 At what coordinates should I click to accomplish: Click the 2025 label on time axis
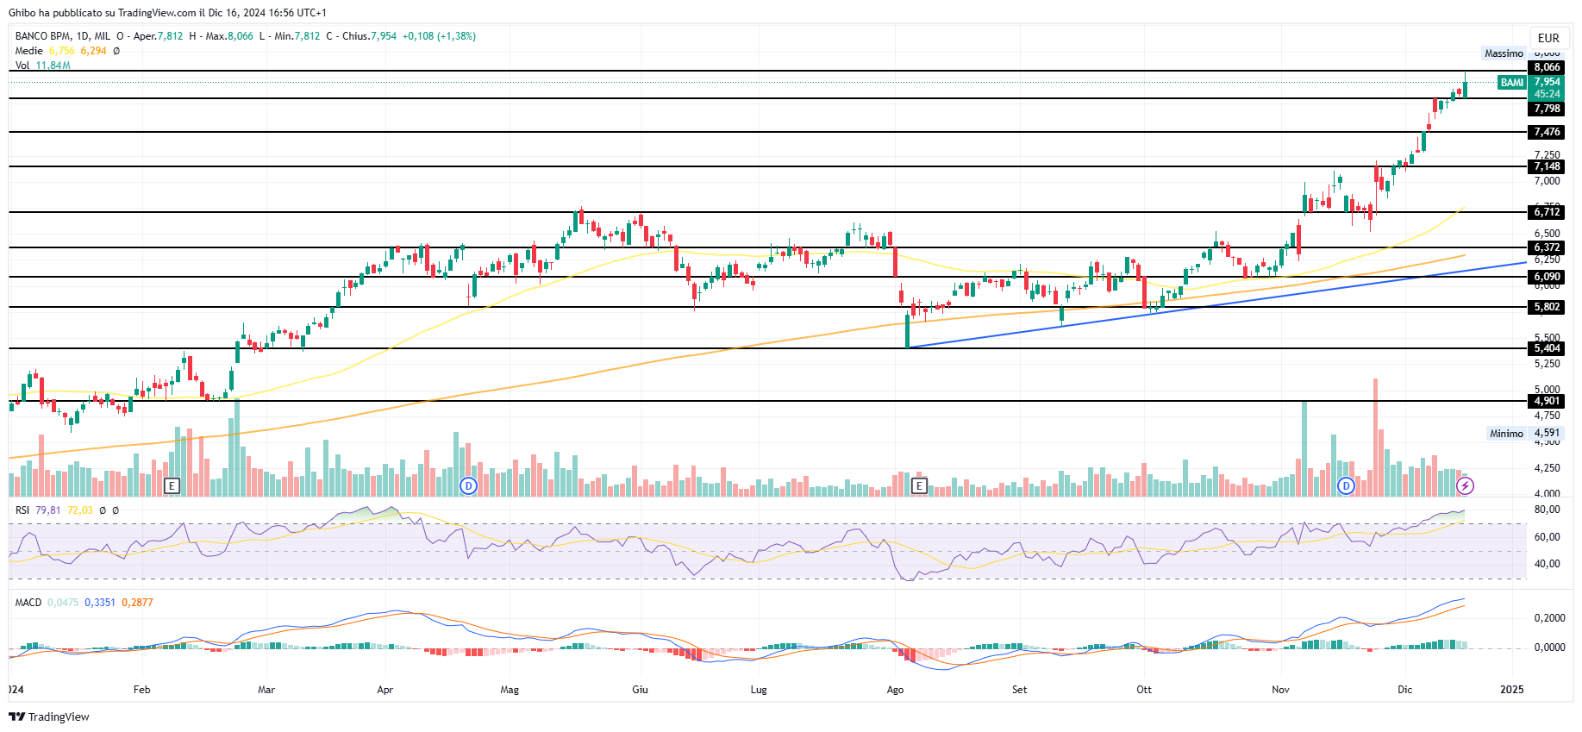coord(1512,690)
